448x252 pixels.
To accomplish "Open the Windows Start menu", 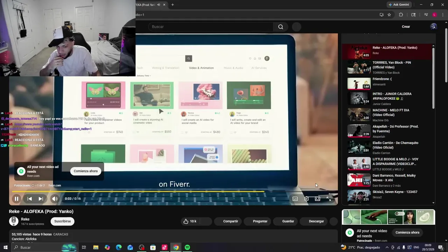I will (5, 247).
